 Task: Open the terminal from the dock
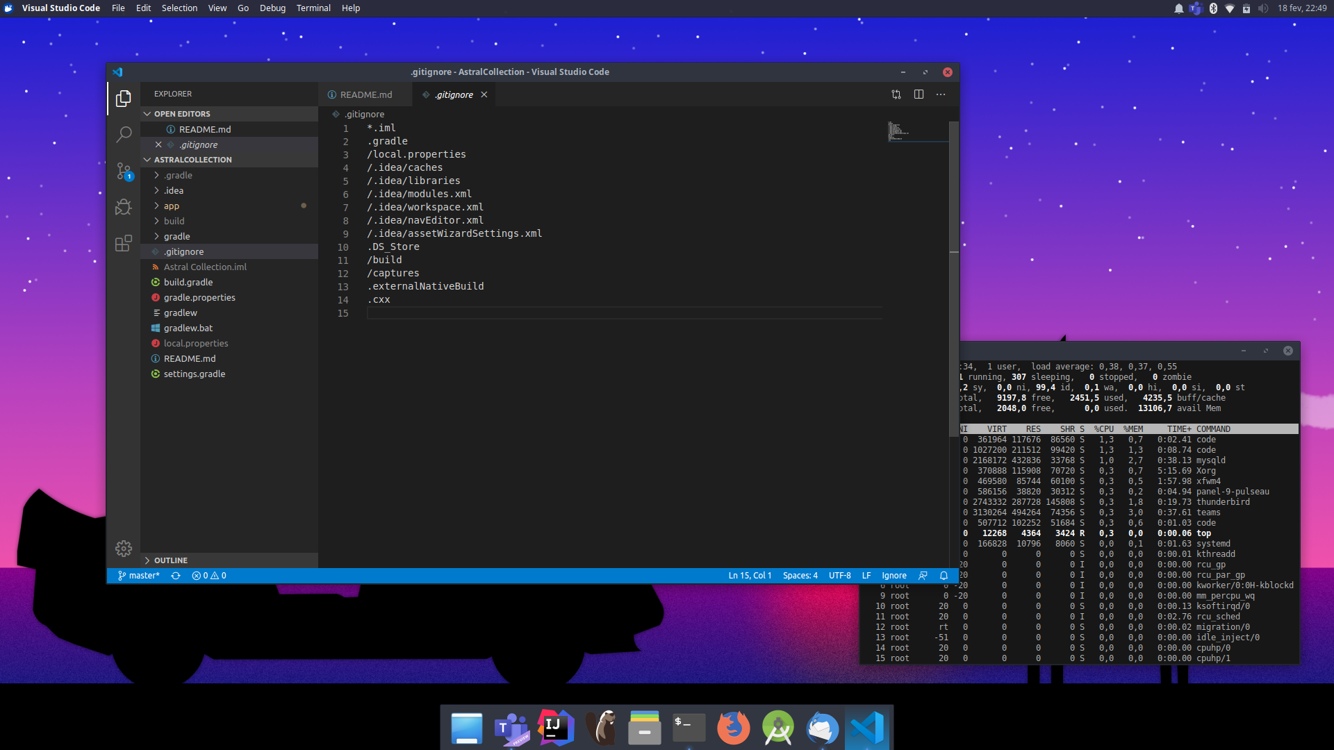pos(689,728)
